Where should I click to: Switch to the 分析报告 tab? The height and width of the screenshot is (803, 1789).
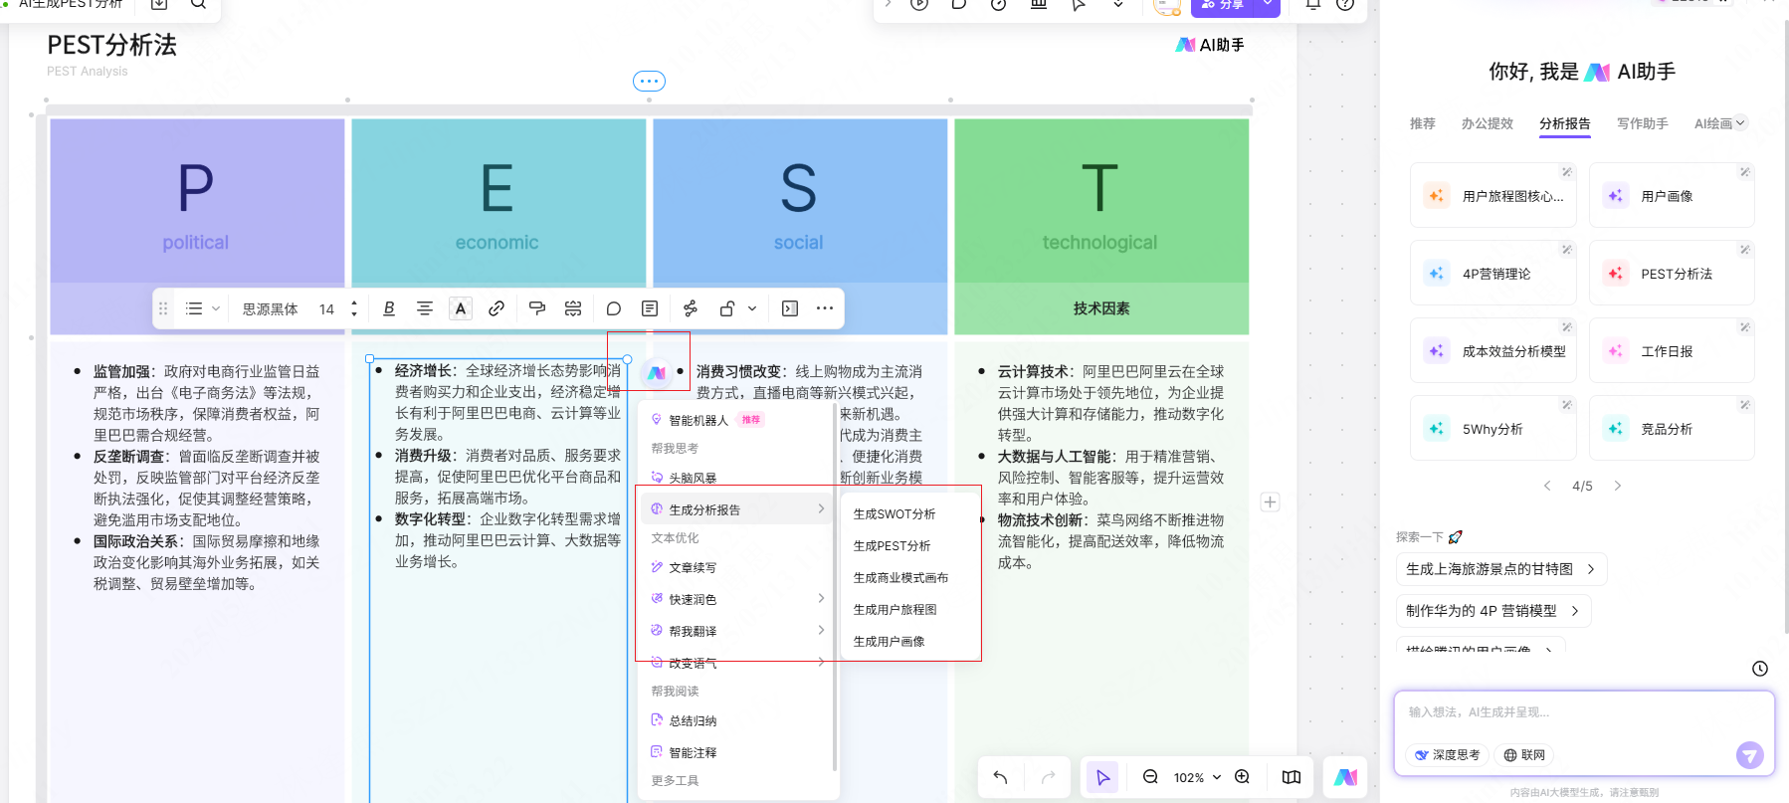[1565, 123]
